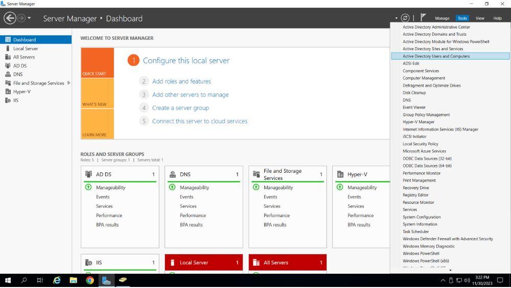Image resolution: width=511 pixels, height=288 pixels.
Task: Open Services in File and Storage tile
Action: [x=272, y=206]
